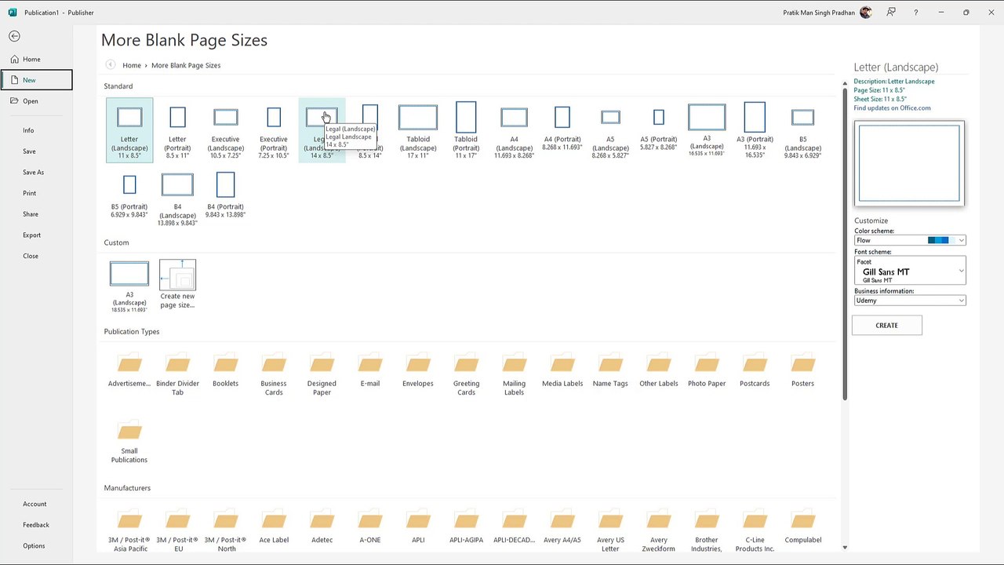Select the custom A3 (Landscape) size
This screenshot has height=565, width=1004.
tap(129, 274)
